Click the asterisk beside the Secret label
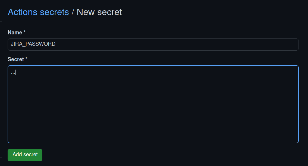This screenshot has height=166, width=308. tap(26, 59)
